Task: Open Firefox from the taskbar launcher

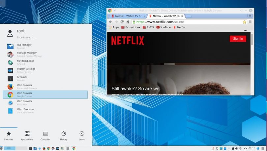Action: click(x=44, y=148)
